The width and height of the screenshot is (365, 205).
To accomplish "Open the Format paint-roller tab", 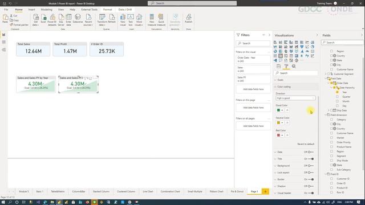I will click(286, 67).
